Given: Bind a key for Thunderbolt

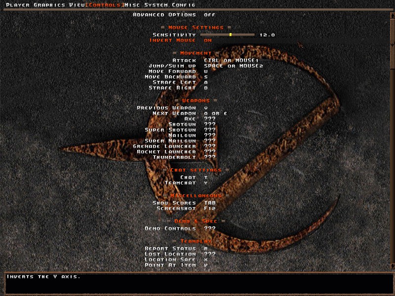Looking at the screenshot, I should click(x=184, y=157).
